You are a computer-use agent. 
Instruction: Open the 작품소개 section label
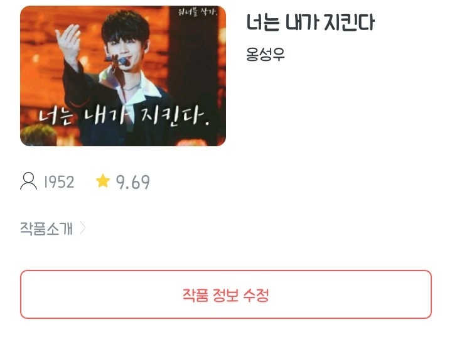tap(46, 229)
